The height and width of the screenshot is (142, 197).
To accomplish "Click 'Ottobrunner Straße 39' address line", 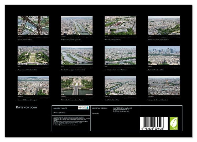I will pyautogui.click(x=121, y=110).
